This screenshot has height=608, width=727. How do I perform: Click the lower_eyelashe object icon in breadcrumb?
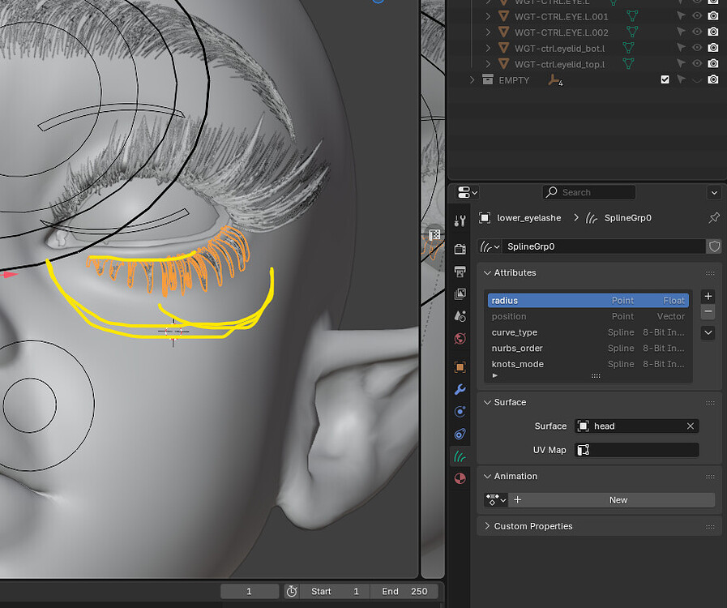[485, 217]
